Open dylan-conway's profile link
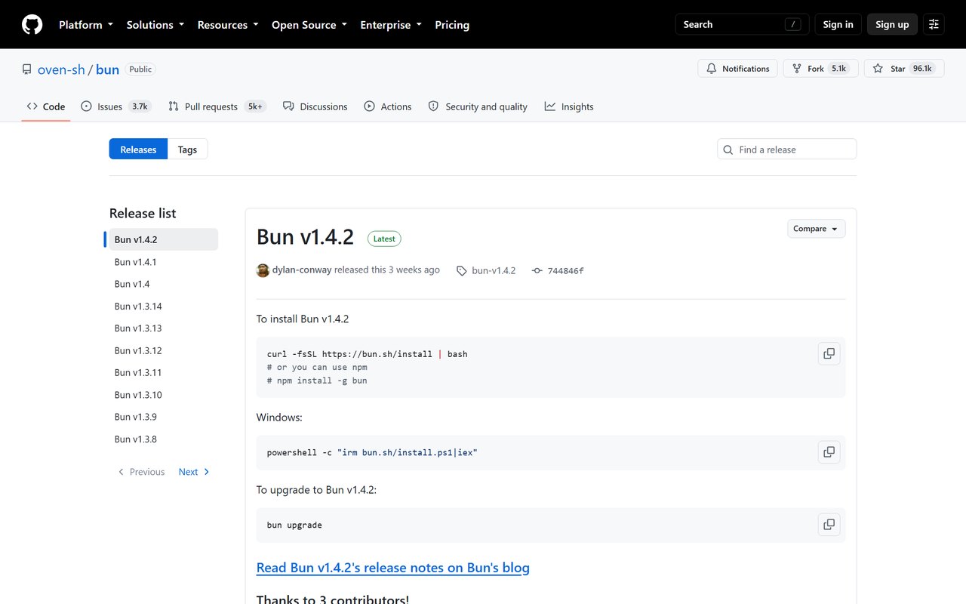This screenshot has height=604, width=966. point(302,270)
